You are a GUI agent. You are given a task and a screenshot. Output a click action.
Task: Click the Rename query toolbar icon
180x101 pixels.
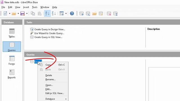click(x=115, y=13)
